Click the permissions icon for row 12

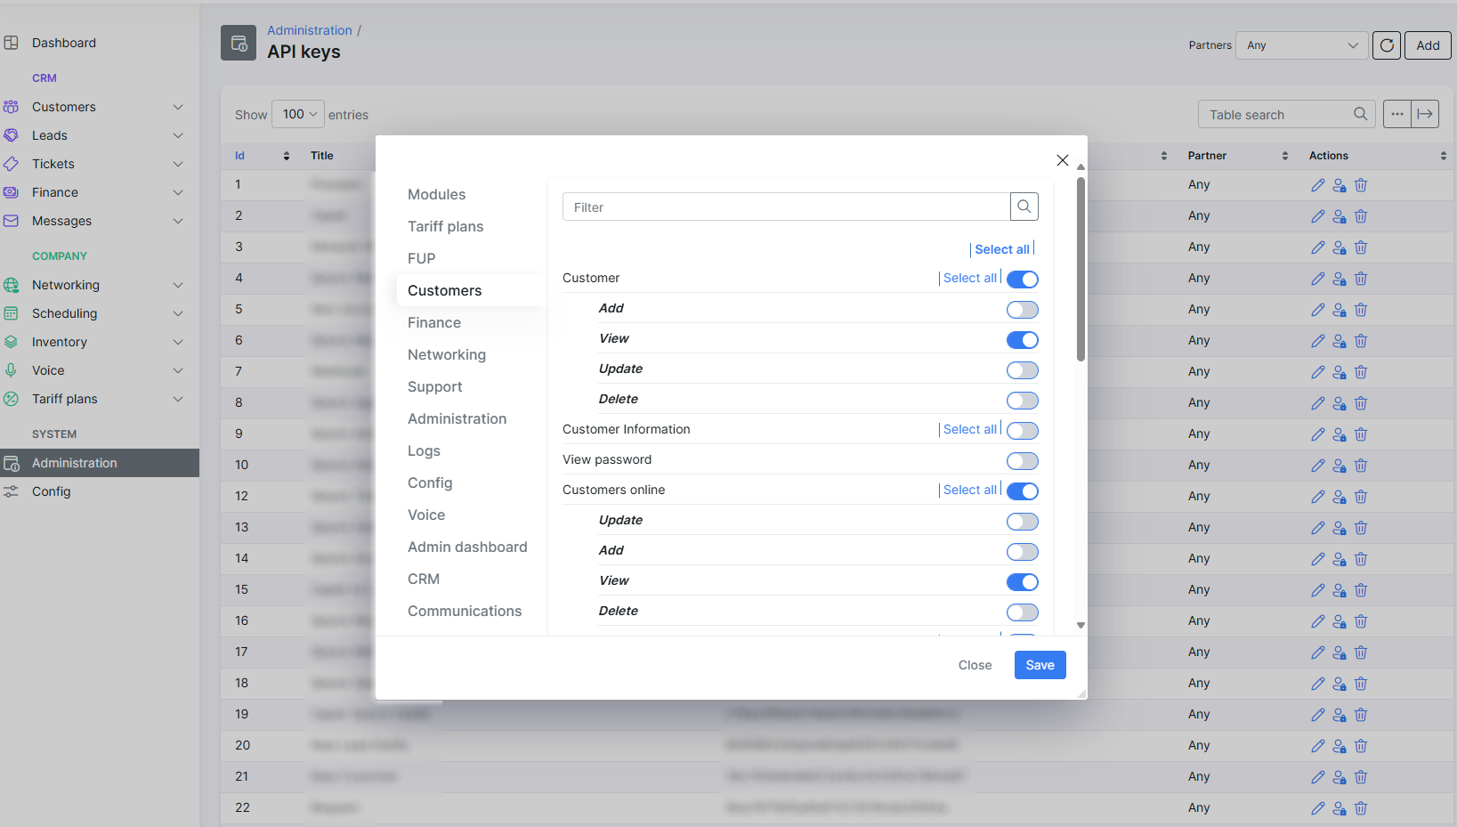[x=1340, y=497]
